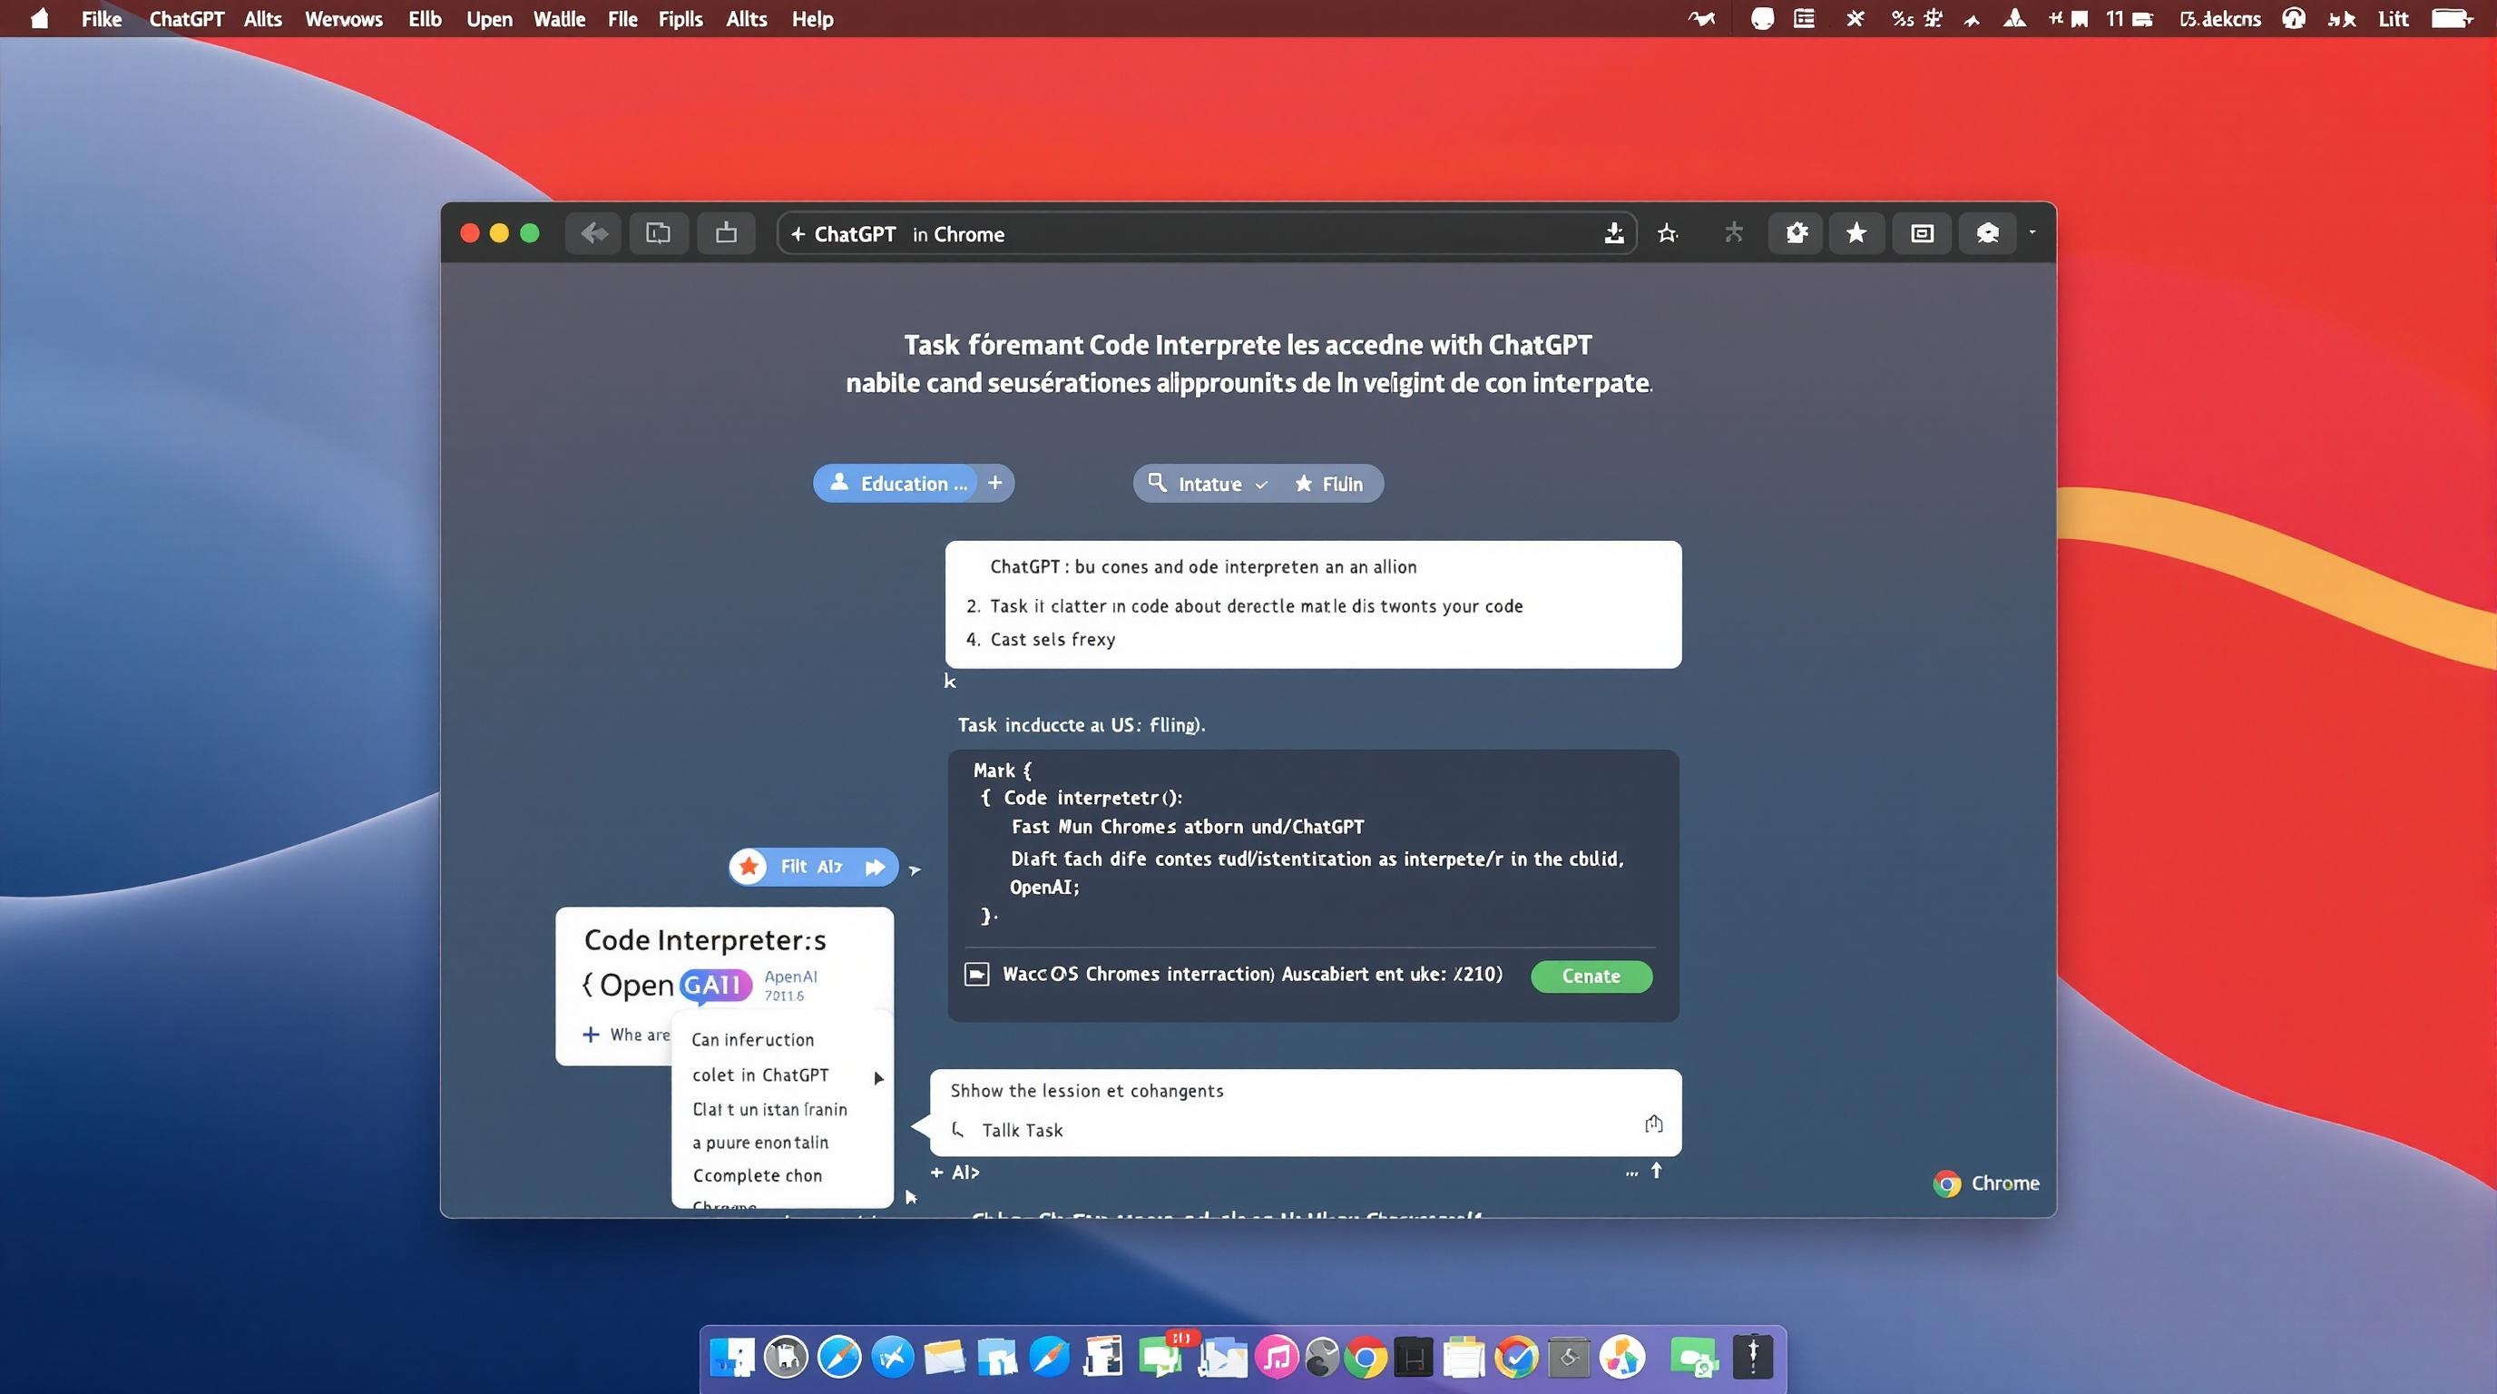2497x1394 pixels.
Task: Select Can inferuction from the popup menu
Action: (753, 1039)
